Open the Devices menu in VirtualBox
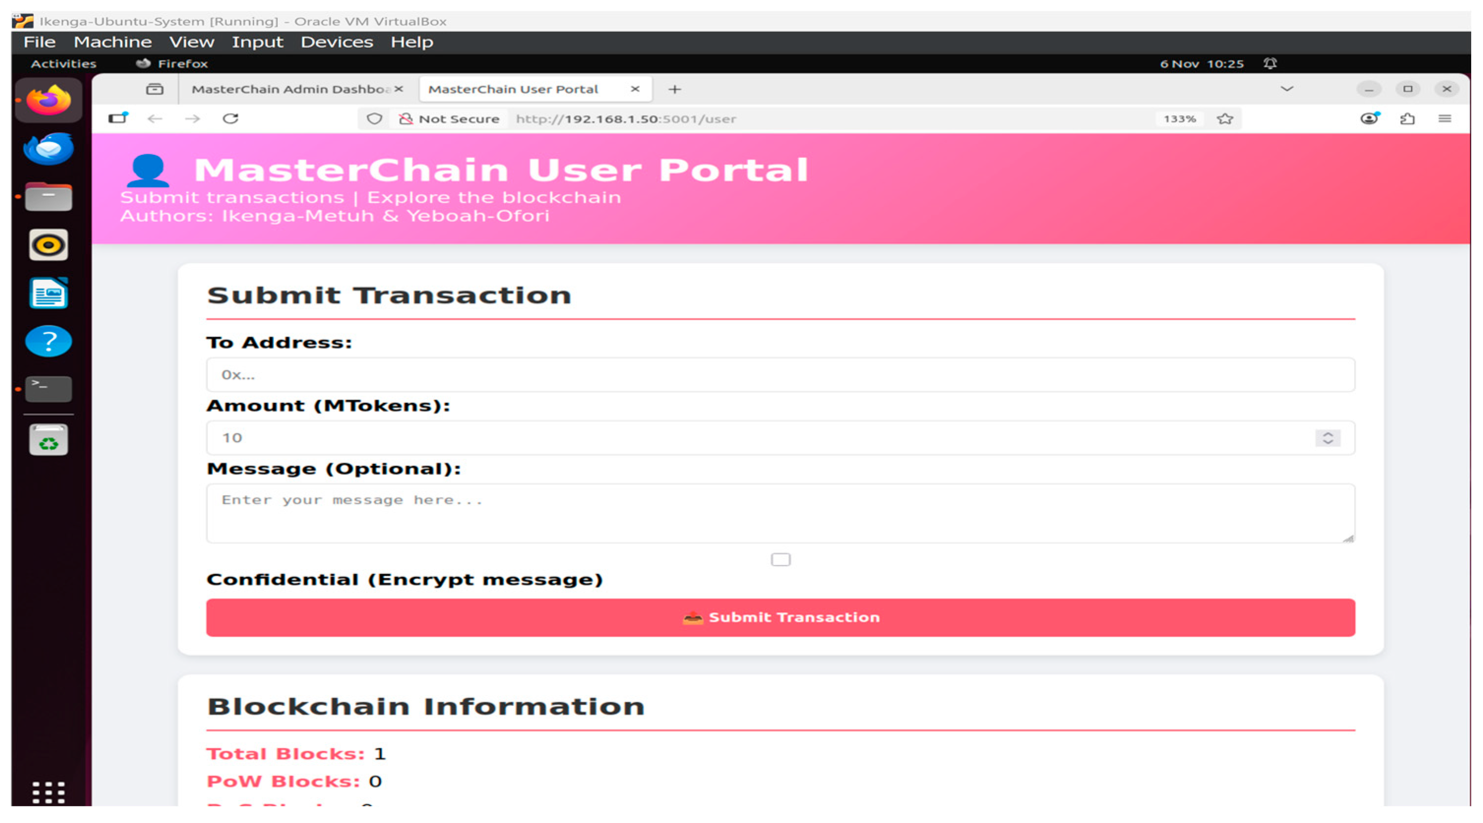Screen dimensions: 1483x823 [x=337, y=42]
